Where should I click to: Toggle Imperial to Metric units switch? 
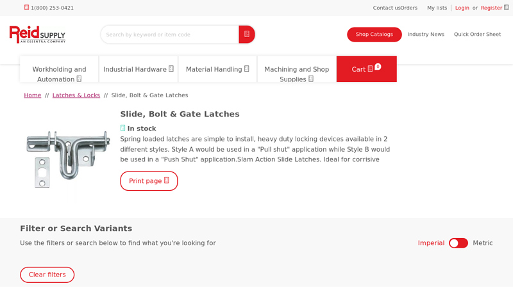[458, 243]
